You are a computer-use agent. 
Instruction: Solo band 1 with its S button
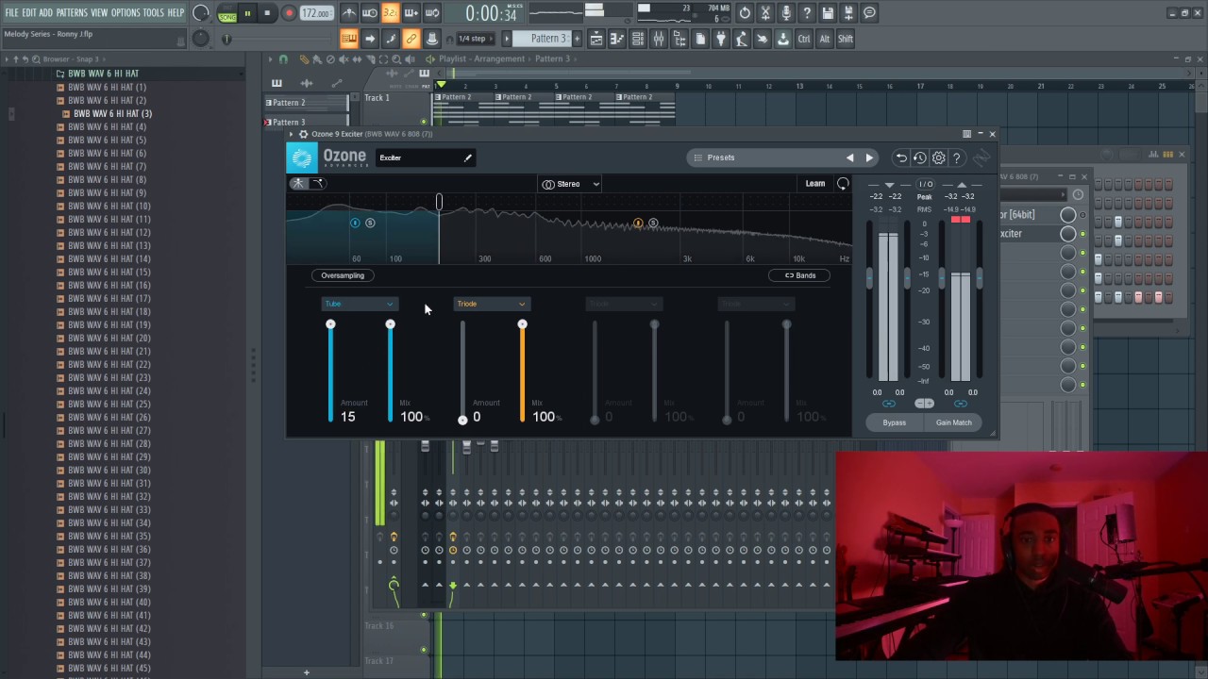(x=370, y=223)
